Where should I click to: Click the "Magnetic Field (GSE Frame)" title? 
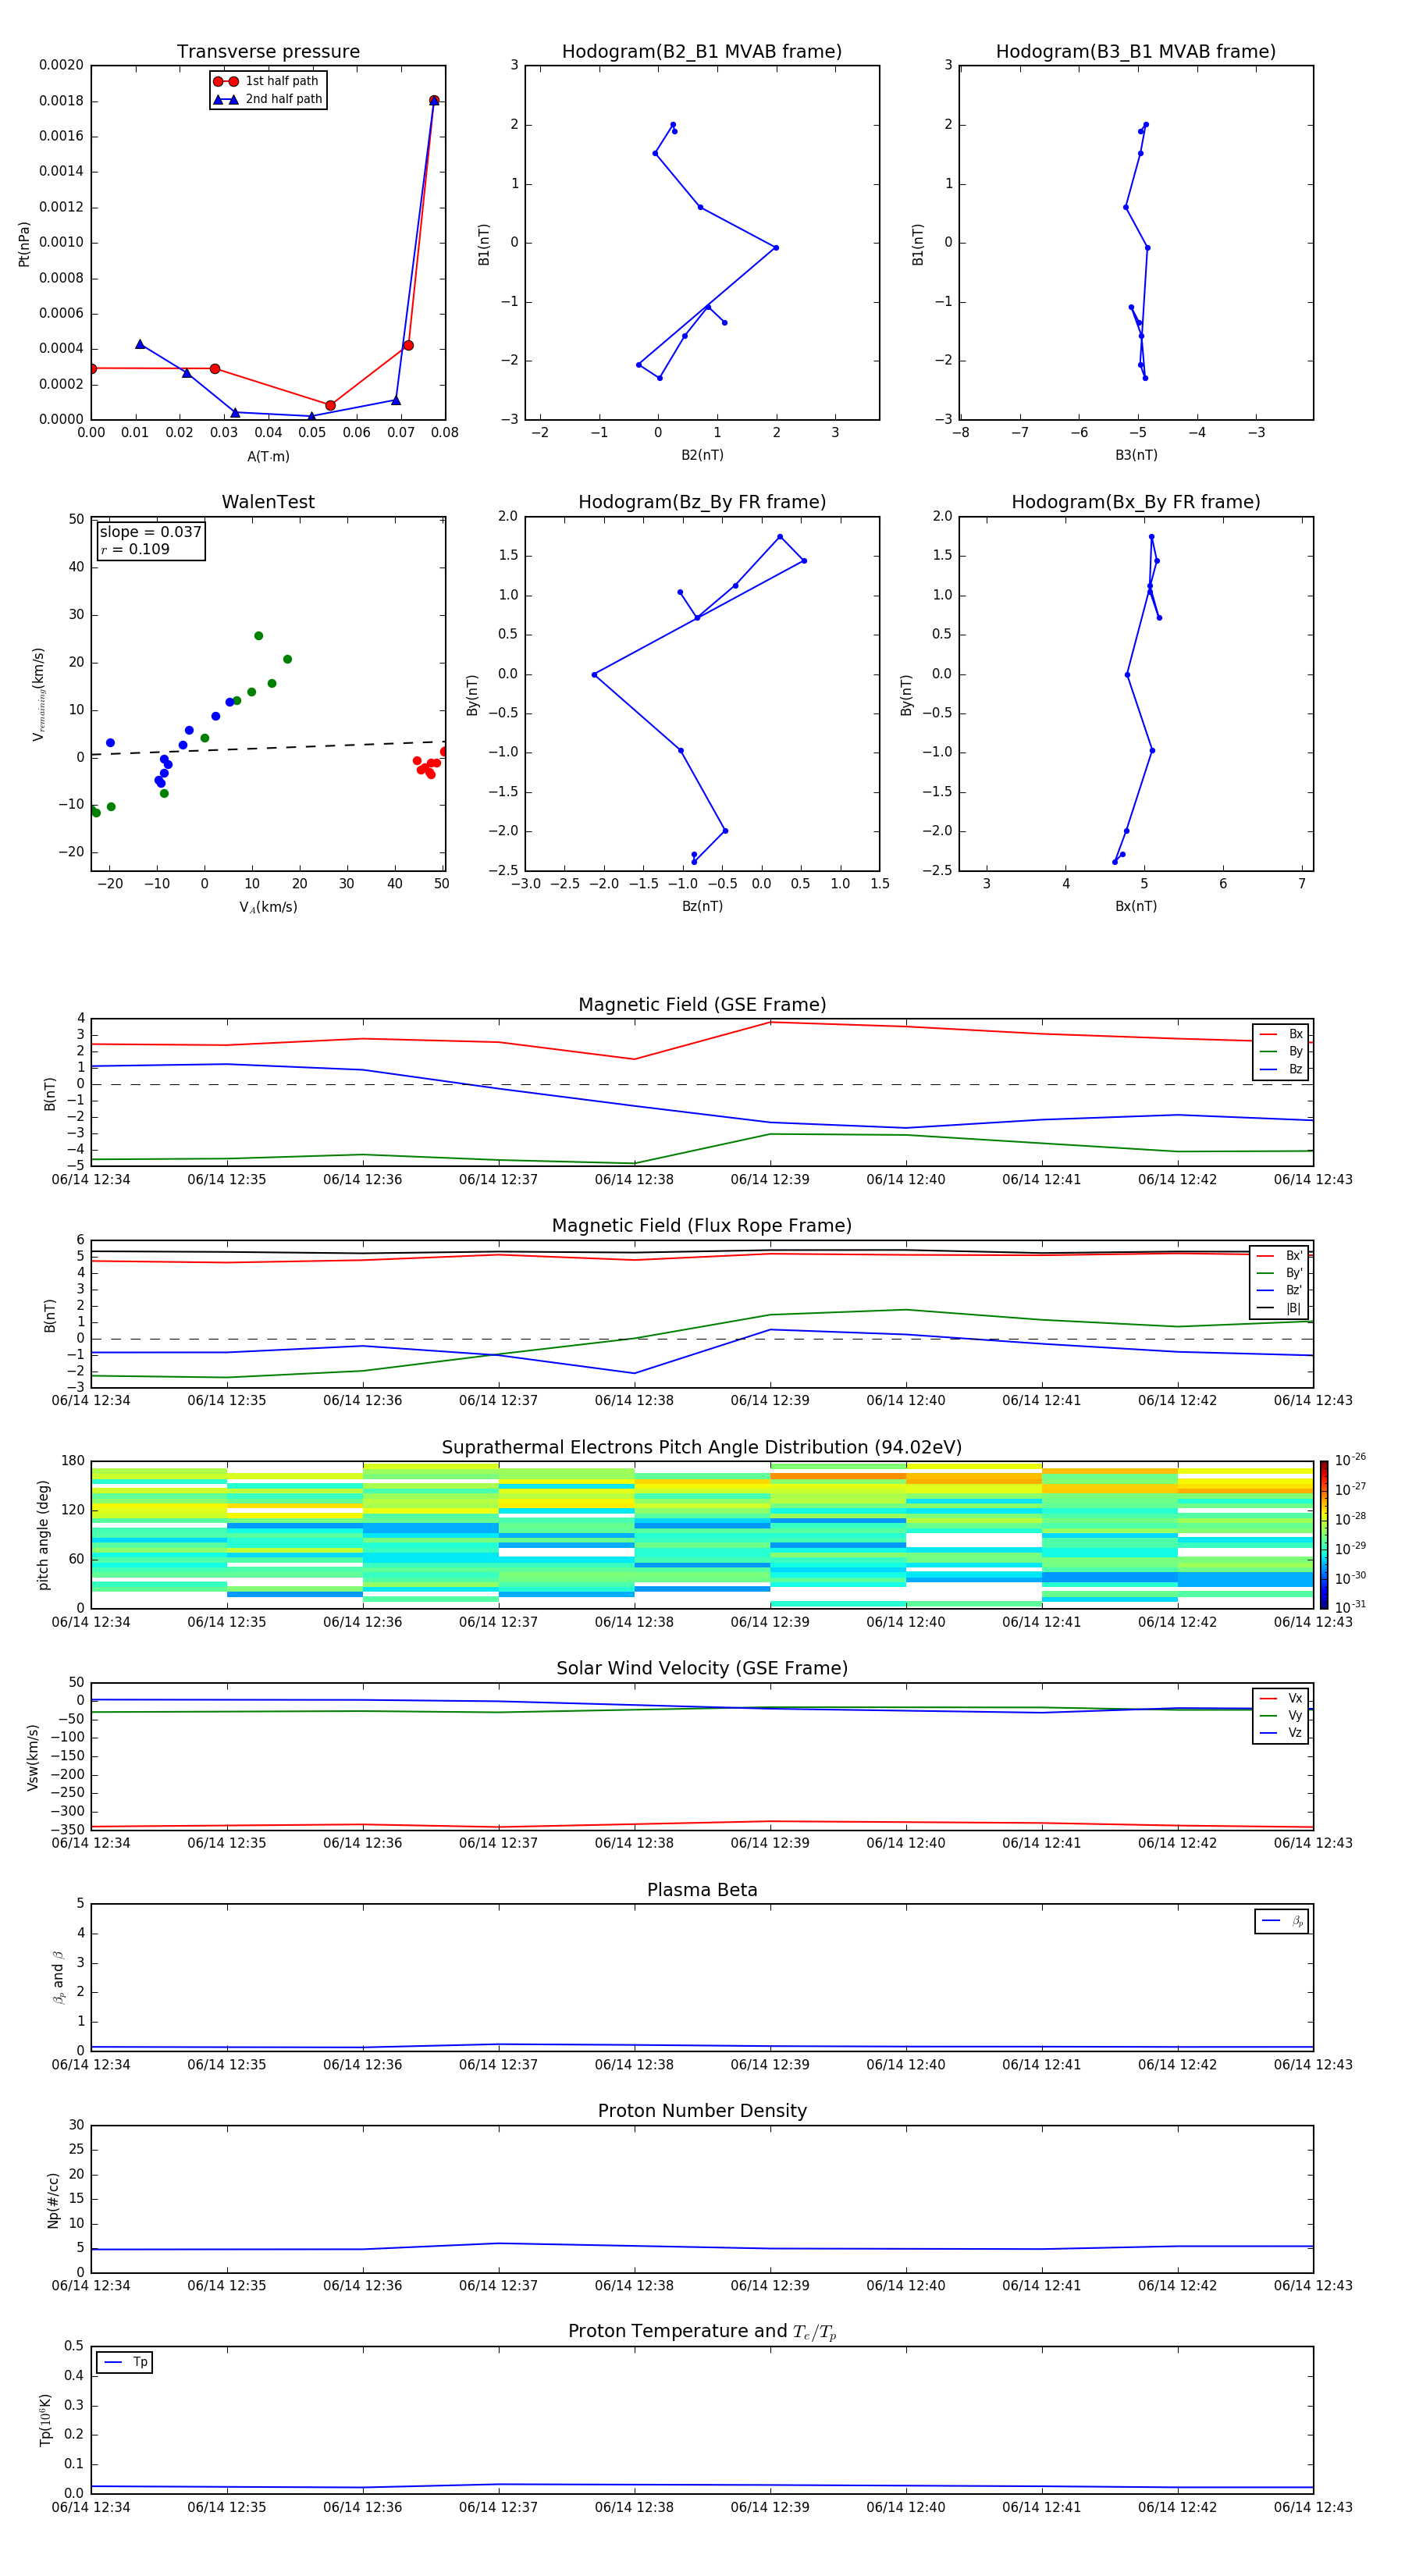[702, 1005]
